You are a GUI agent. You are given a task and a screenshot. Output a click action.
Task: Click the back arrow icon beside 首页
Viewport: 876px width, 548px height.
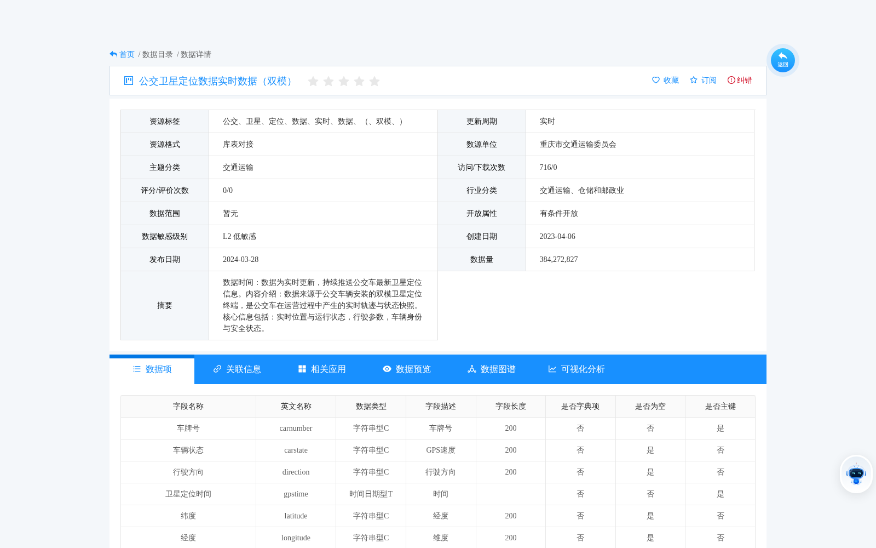(x=113, y=54)
